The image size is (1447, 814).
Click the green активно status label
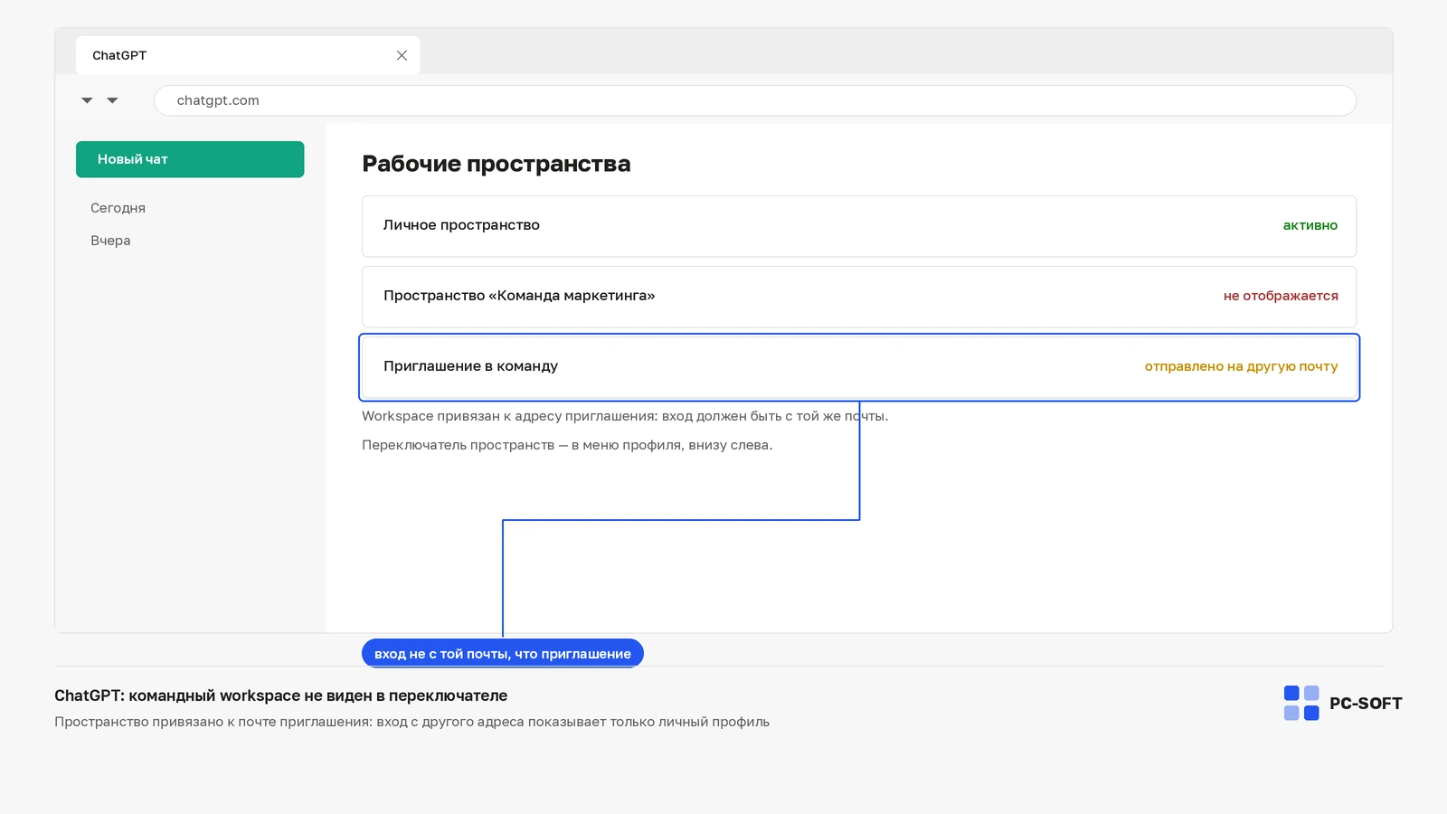pos(1310,225)
